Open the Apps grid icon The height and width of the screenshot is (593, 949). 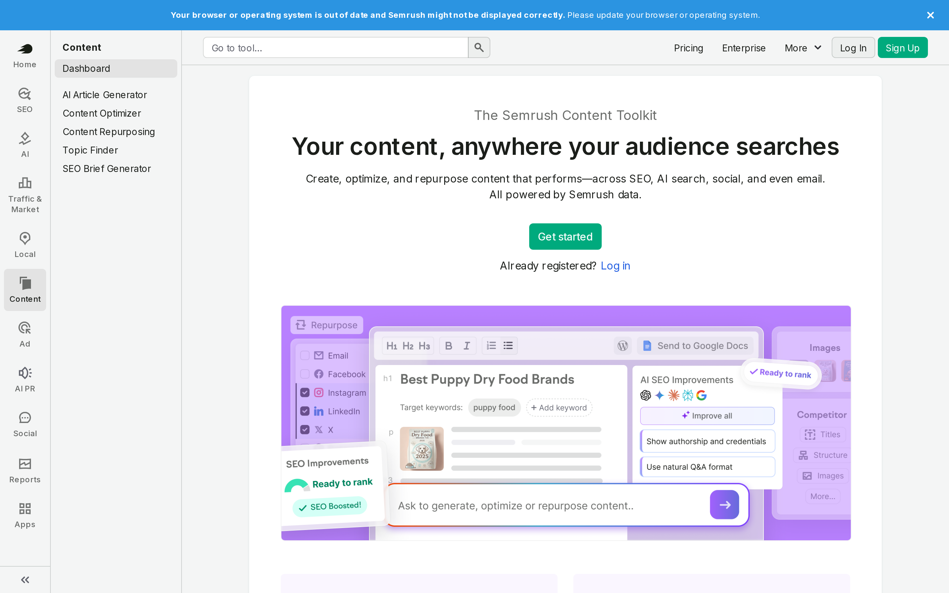(25, 515)
